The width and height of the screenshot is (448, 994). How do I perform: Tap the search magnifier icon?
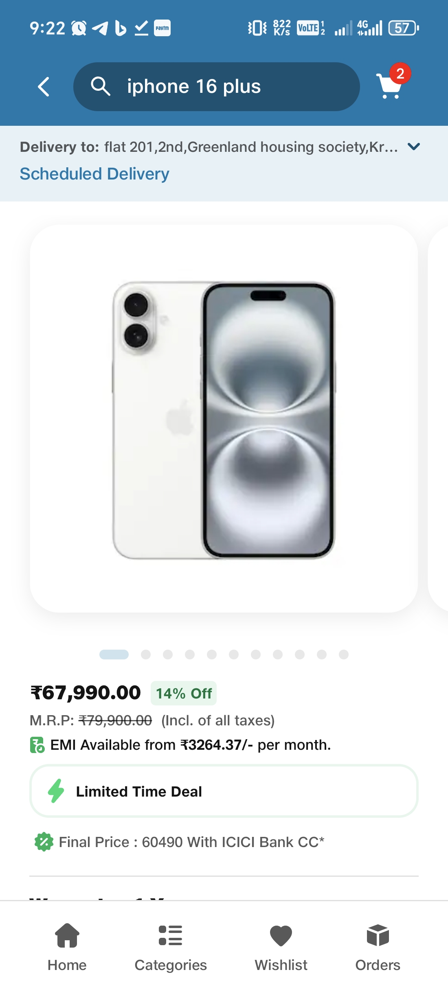101,86
